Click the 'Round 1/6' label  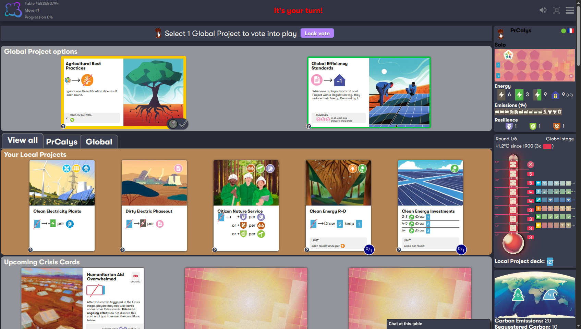506,139
